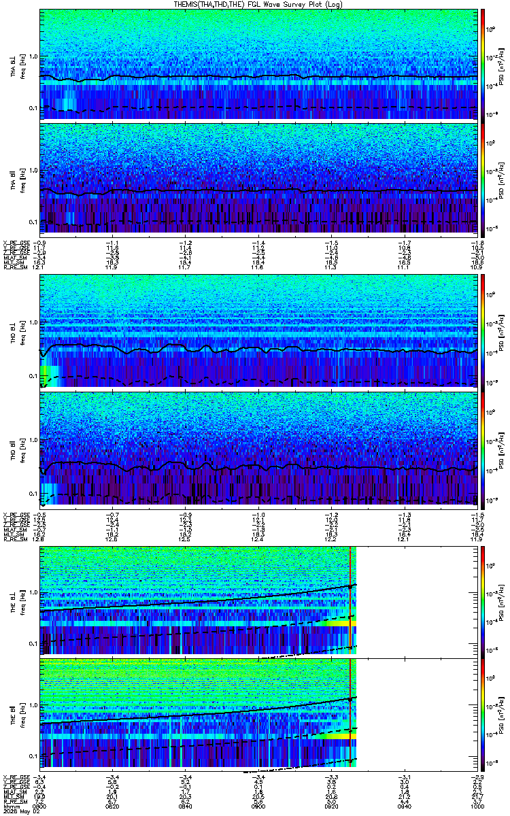Click the PSD color bar beside the THE B∥ panel
This screenshot has height=816, width=510.
click(x=483, y=713)
